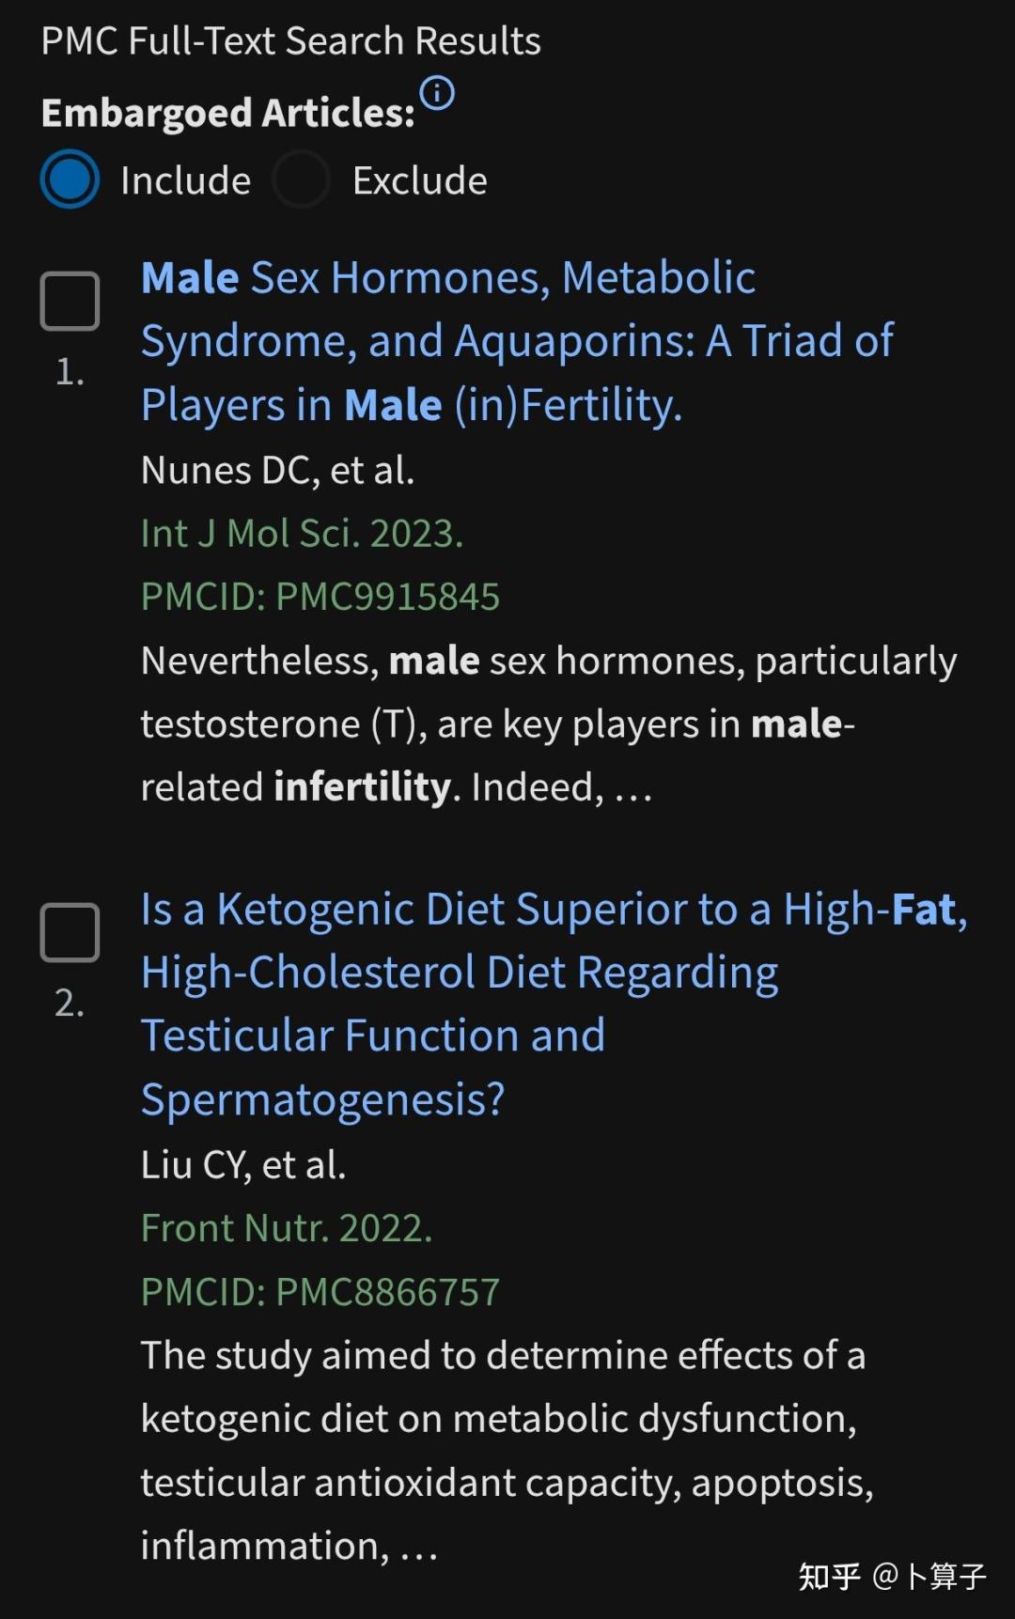The image size is (1015, 1619).
Task: Tick the checkbox for result 2
Action: click(70, 932)
